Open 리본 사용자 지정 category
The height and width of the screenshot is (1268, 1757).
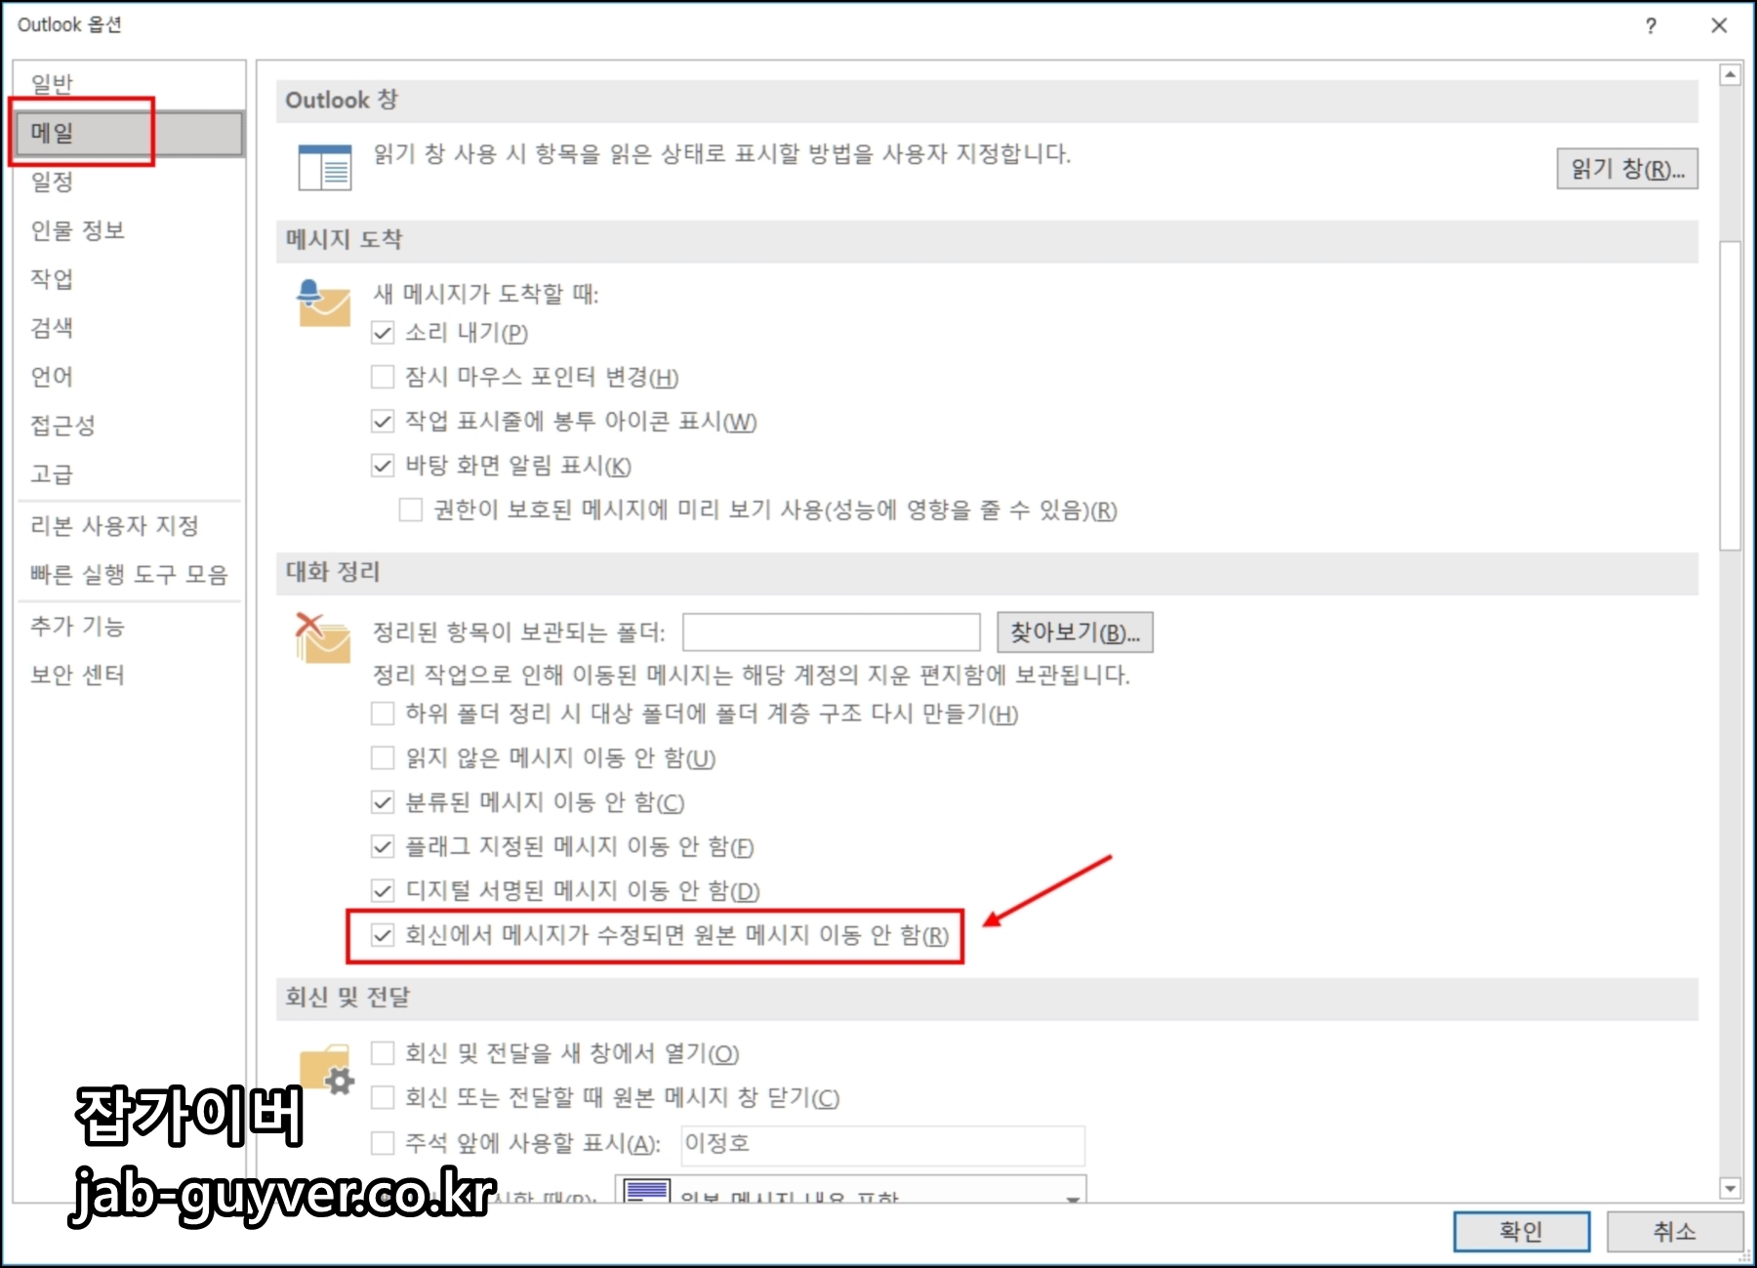pyautogui.click(x=129, y=526)
